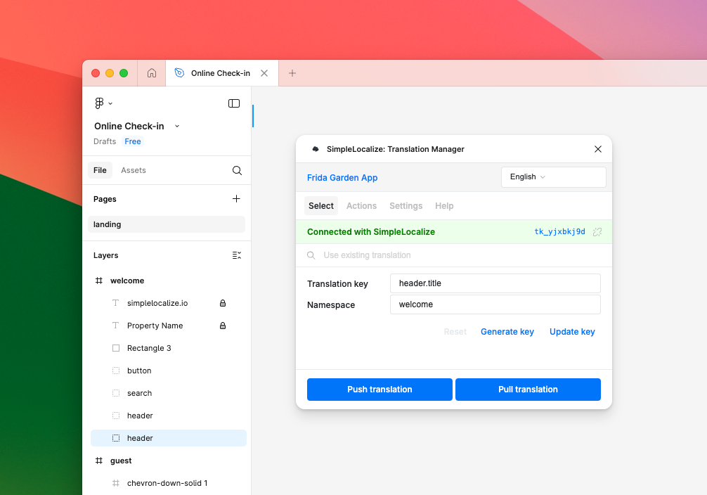This screenshot has height=495, width=707.
Task: Add a new page with plus icon
Action: coord(236,198)
